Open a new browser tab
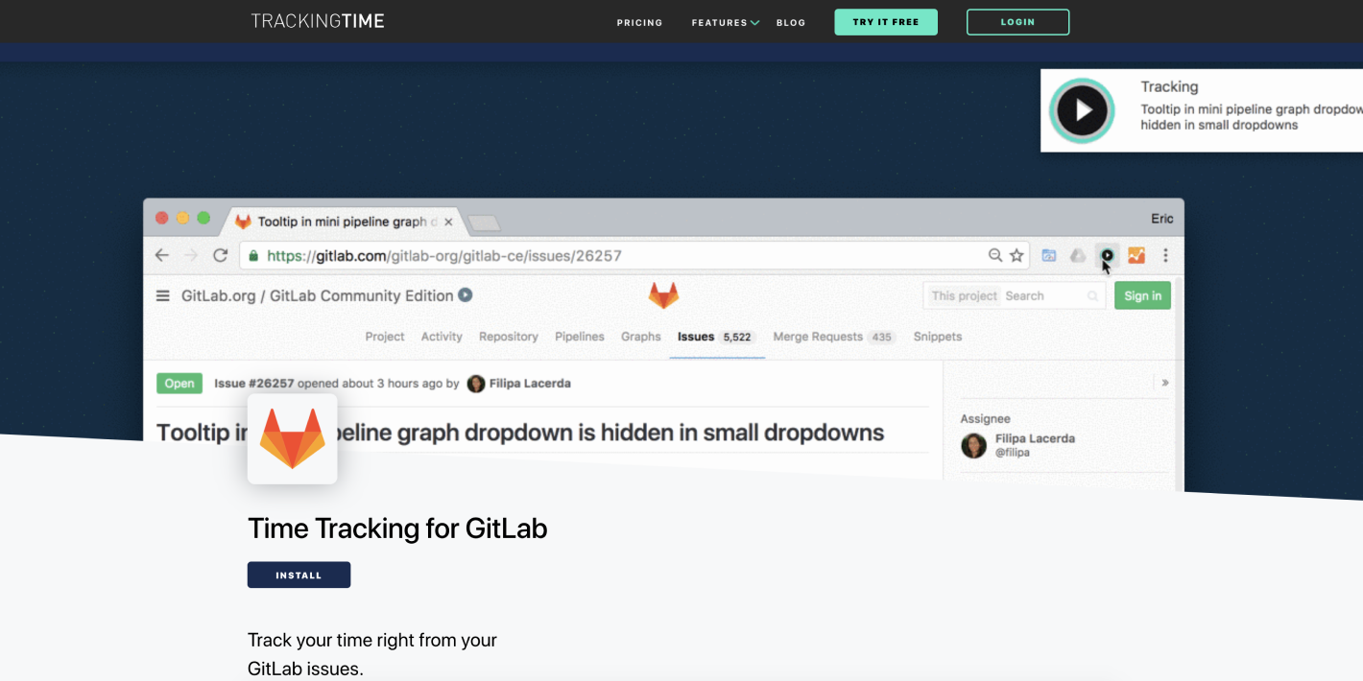Screen dimensions: 1363x681 (x=484, y=223)
